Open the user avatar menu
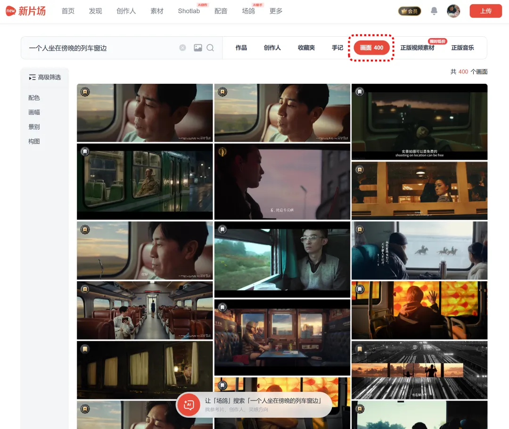The width and height of the screenshot is (509, 429). 453,11
